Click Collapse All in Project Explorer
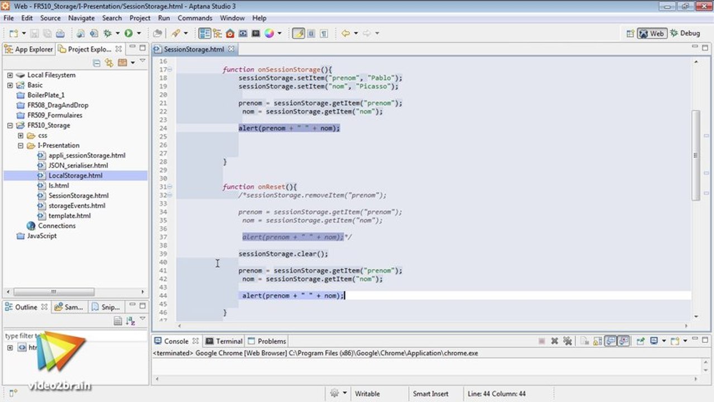The width and height of the screenshot is (714, 402). [97, 63]
